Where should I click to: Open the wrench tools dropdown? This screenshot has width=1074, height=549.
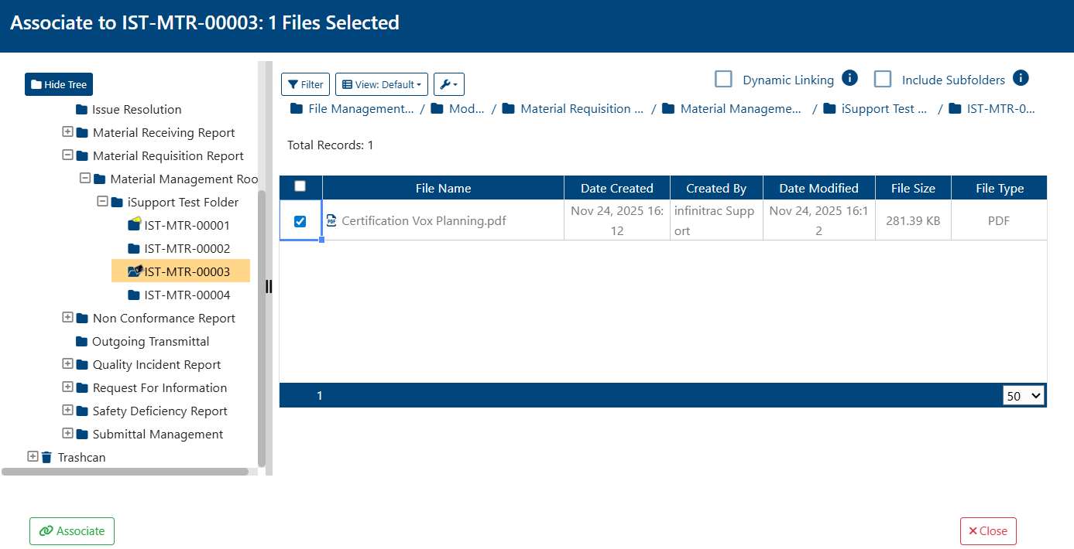pos(449,84)
